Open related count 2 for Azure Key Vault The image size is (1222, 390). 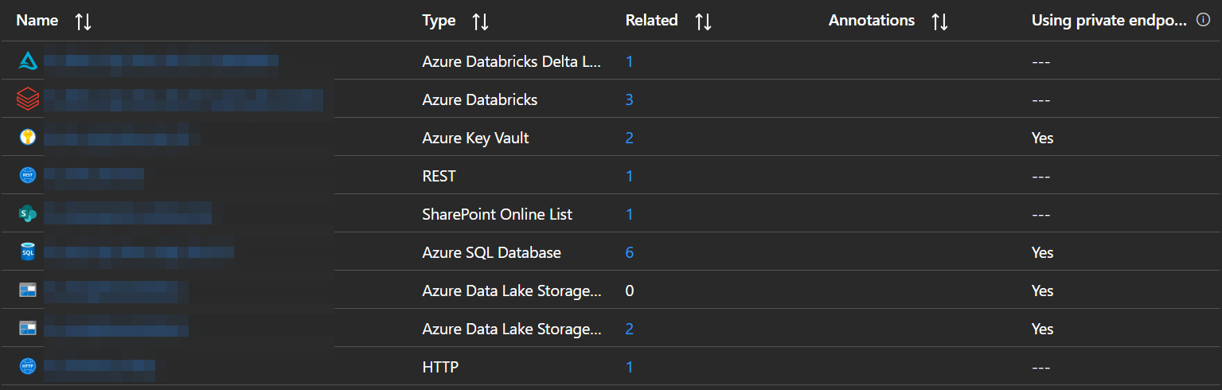click(x=630, y=138)
